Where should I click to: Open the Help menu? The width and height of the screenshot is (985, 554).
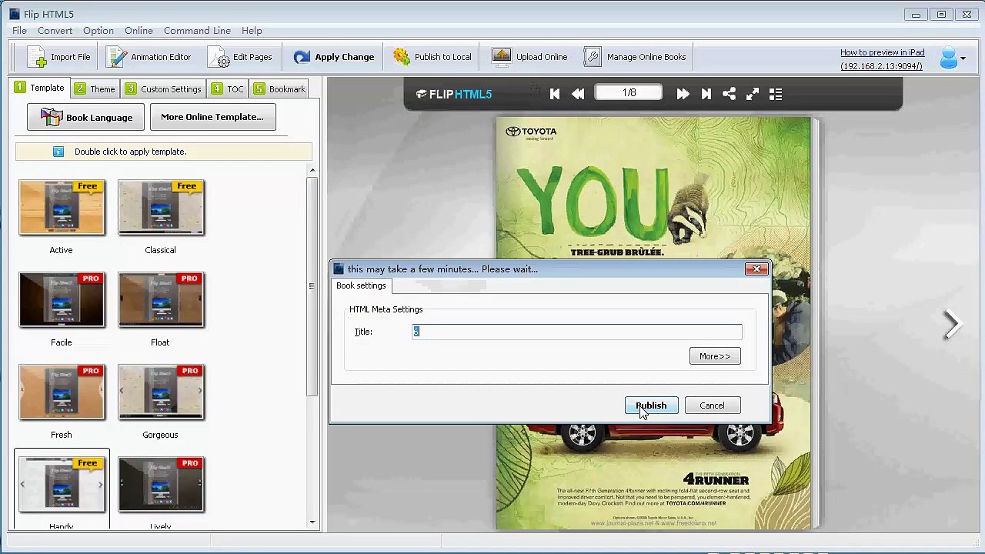(x=252, y=31)
